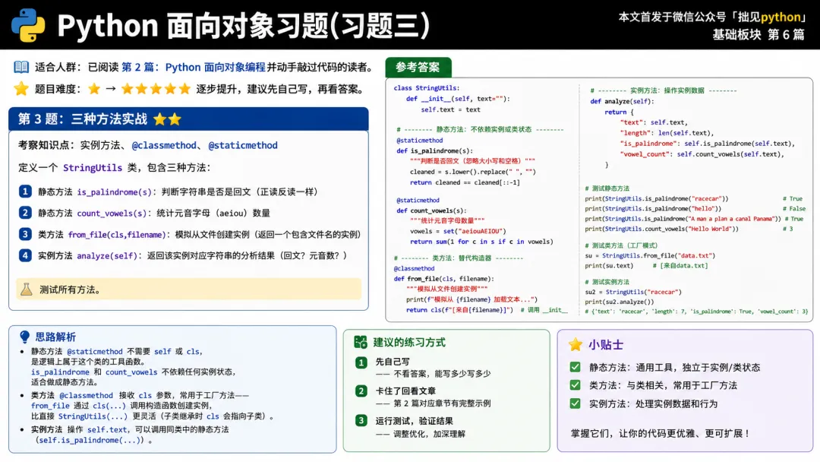
Task: Click the open book icon beside 适合人群
Action: pos(21,67)
